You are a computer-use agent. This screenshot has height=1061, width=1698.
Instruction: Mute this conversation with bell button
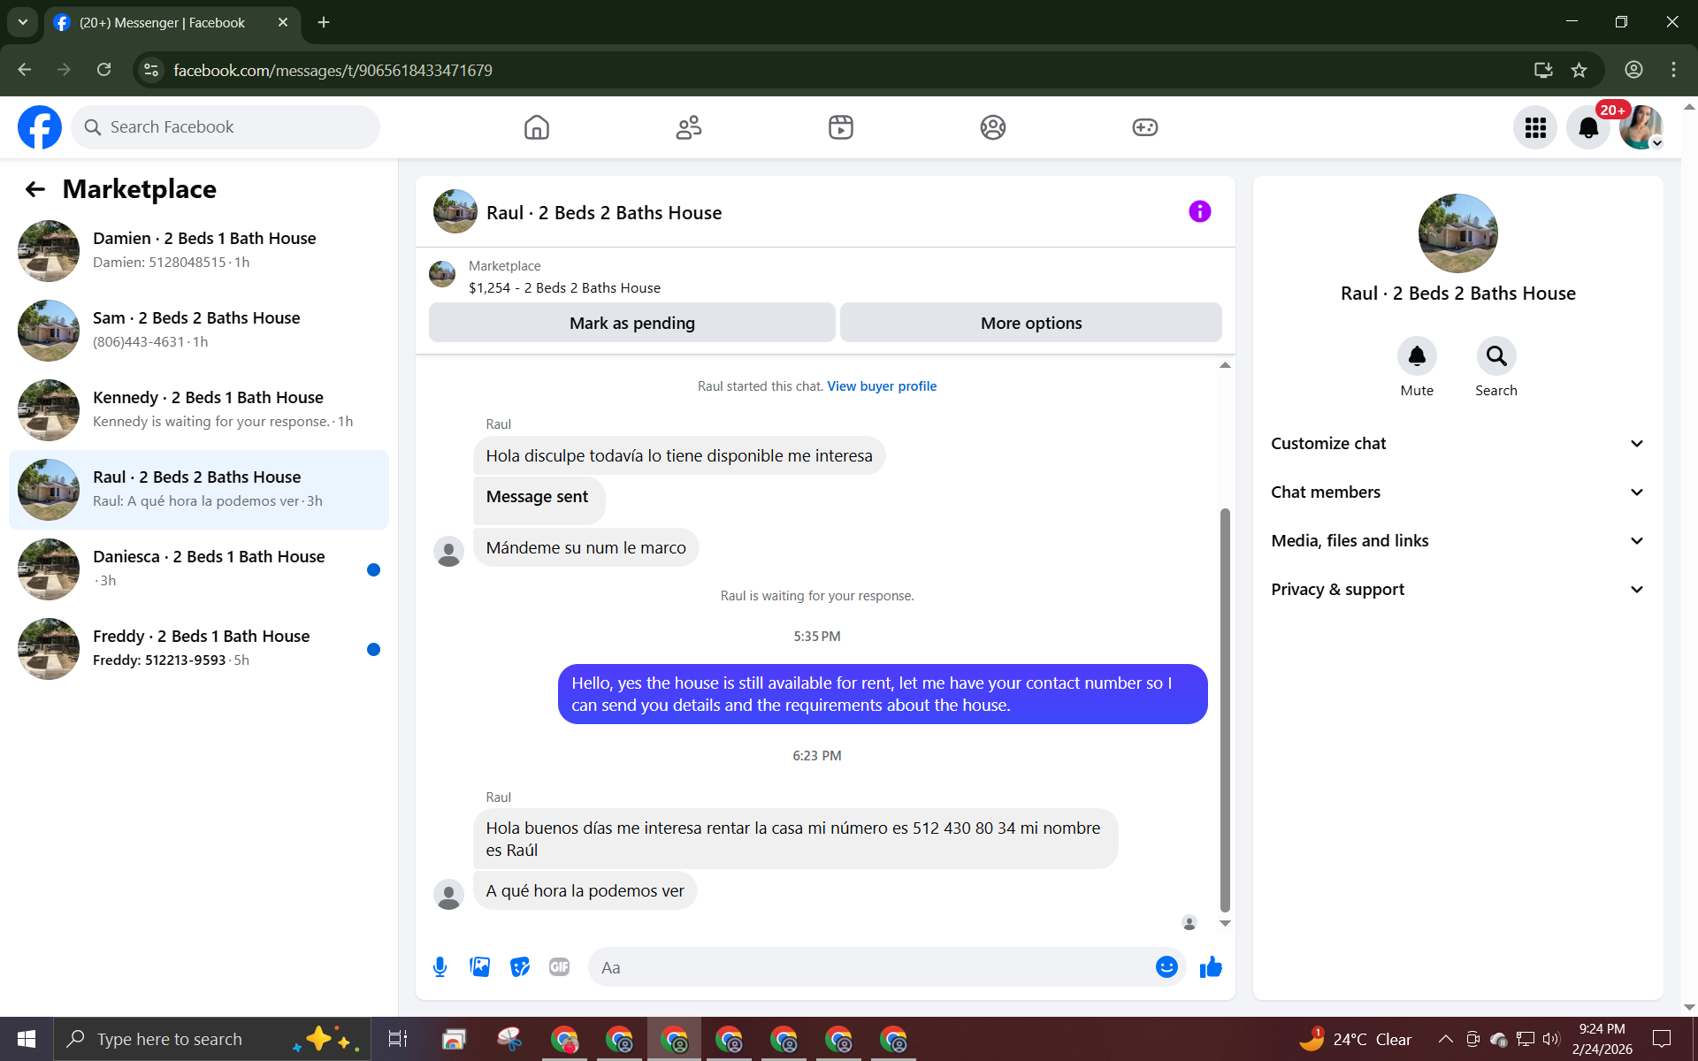[1417, 356]
